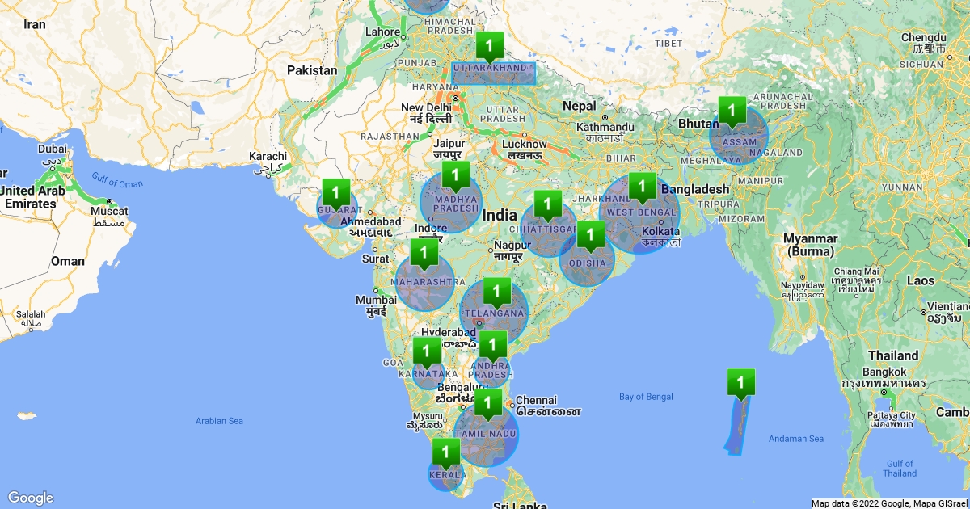Image resolution: width=970 pixels, height=509 pixels.
Task: Open the West Bengal green marker
Action: click(x=642, y=187)
